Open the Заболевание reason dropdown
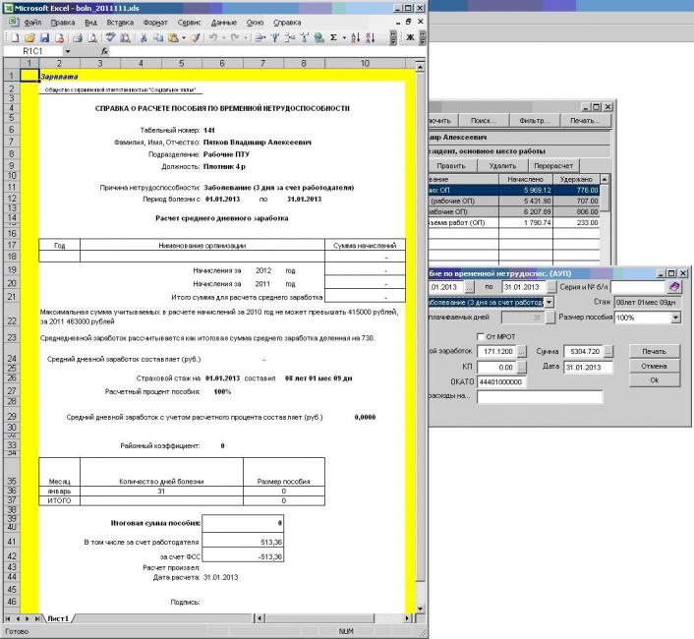This screenshot has height=639, width=694. (549, 302)
